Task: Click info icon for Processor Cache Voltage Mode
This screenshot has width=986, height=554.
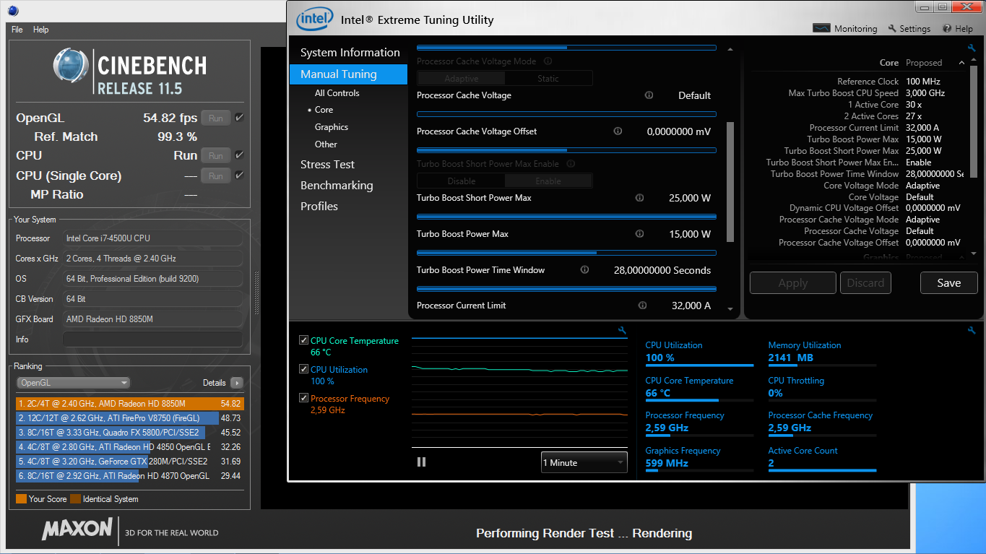Action: (548, 61)
